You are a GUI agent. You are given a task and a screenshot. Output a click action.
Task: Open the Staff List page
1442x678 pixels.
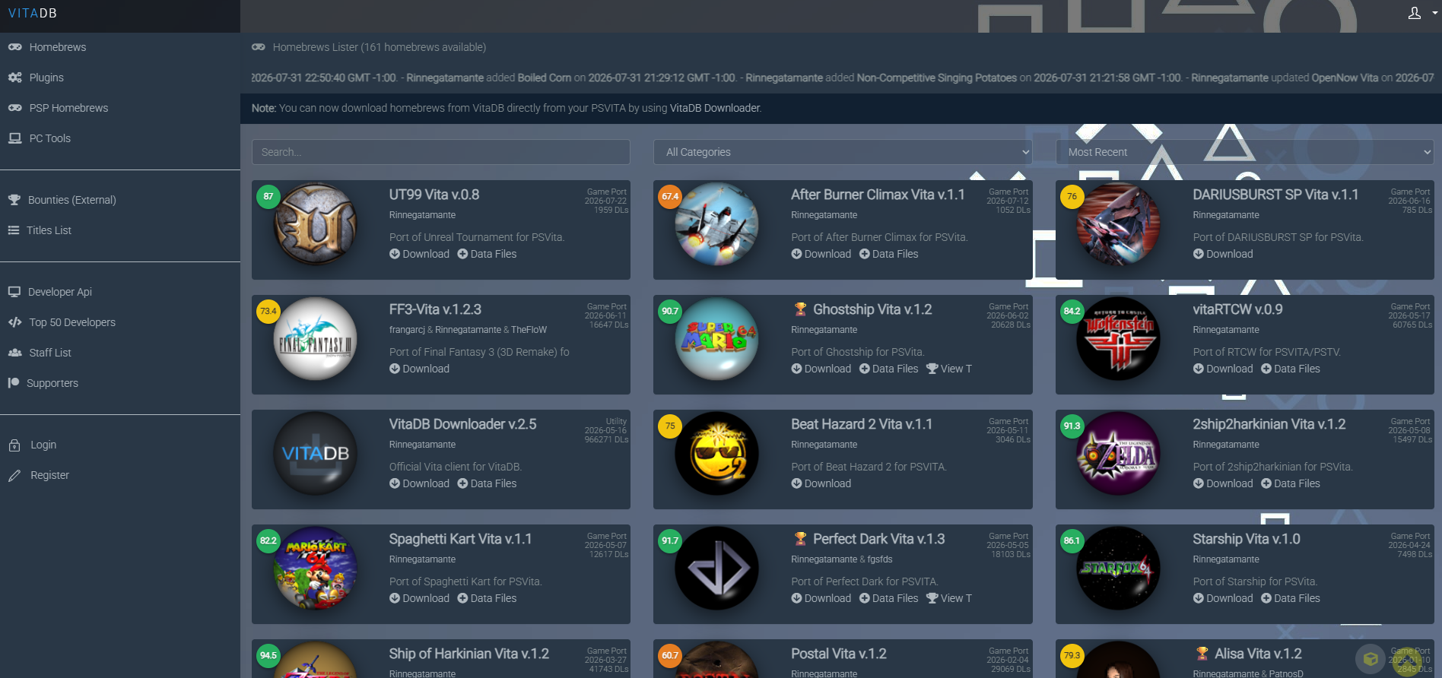pos(50,353)
